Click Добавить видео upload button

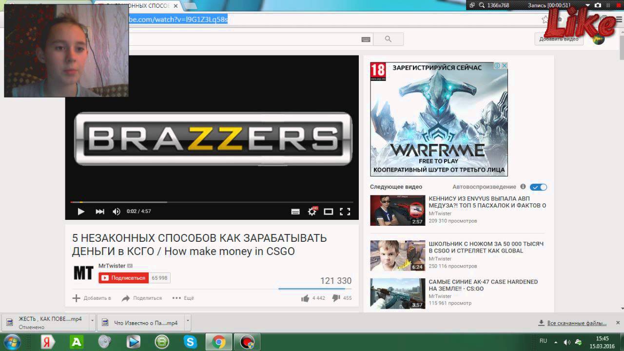click(x=559, y=39)
